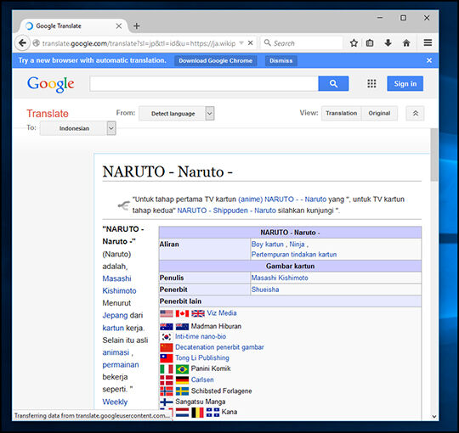The height and width of the screenshot is (433, 459).
Task: Click the Canada flag next to Viz Media
Action: (182, 313)
